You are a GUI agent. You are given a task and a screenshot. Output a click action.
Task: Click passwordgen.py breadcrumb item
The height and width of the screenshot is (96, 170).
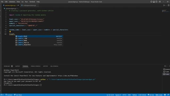click(11, 9)
